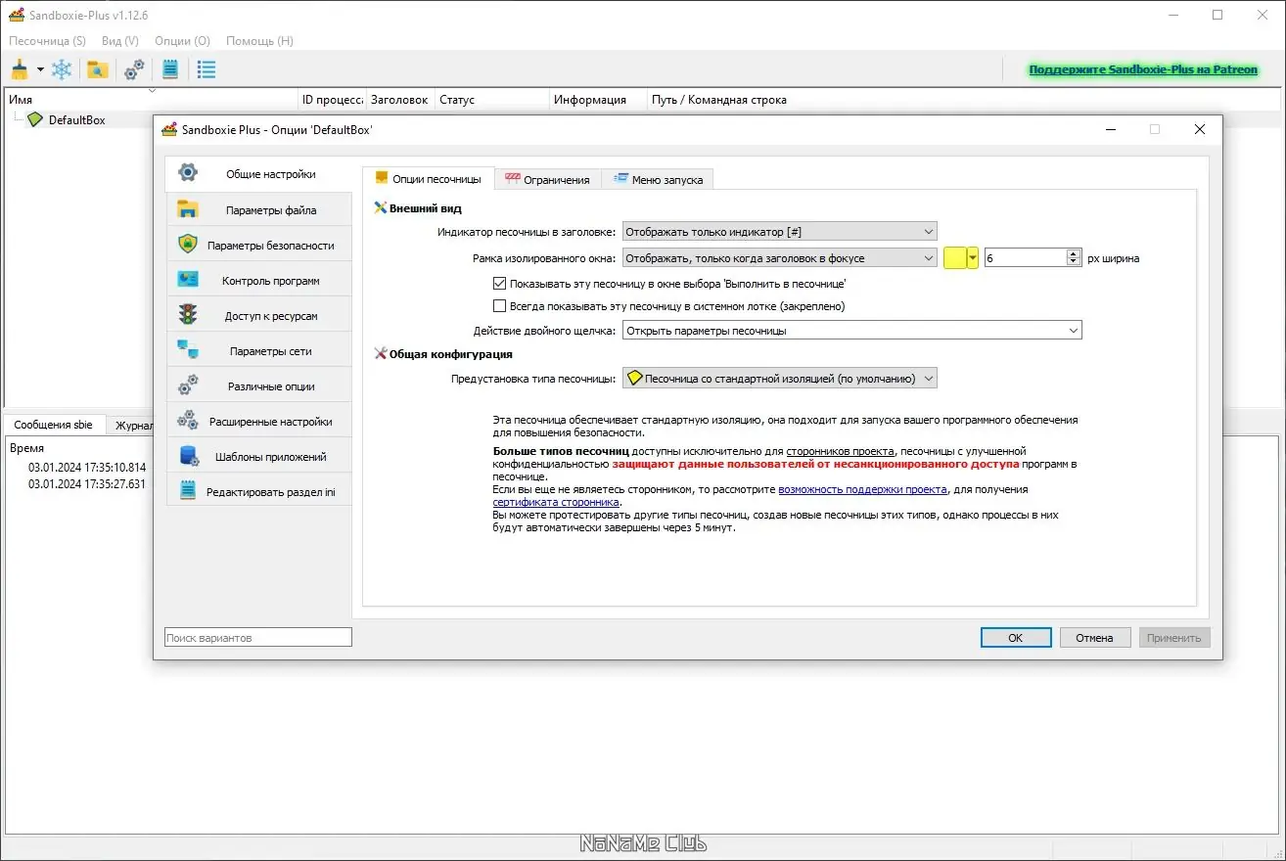The height and width of the screenshot is (861, 1286).
Task: Click the OK button in options dialog
Action: click(x=1016, y=638)
